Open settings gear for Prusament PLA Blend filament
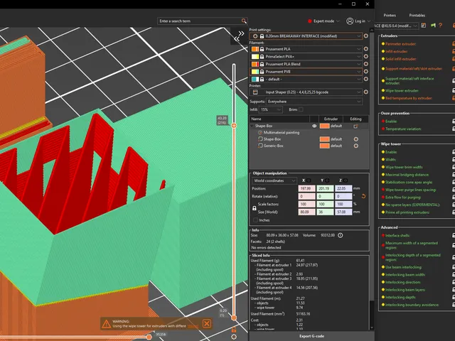The height and width of the screenshot is (341, 455). [366, 64]
